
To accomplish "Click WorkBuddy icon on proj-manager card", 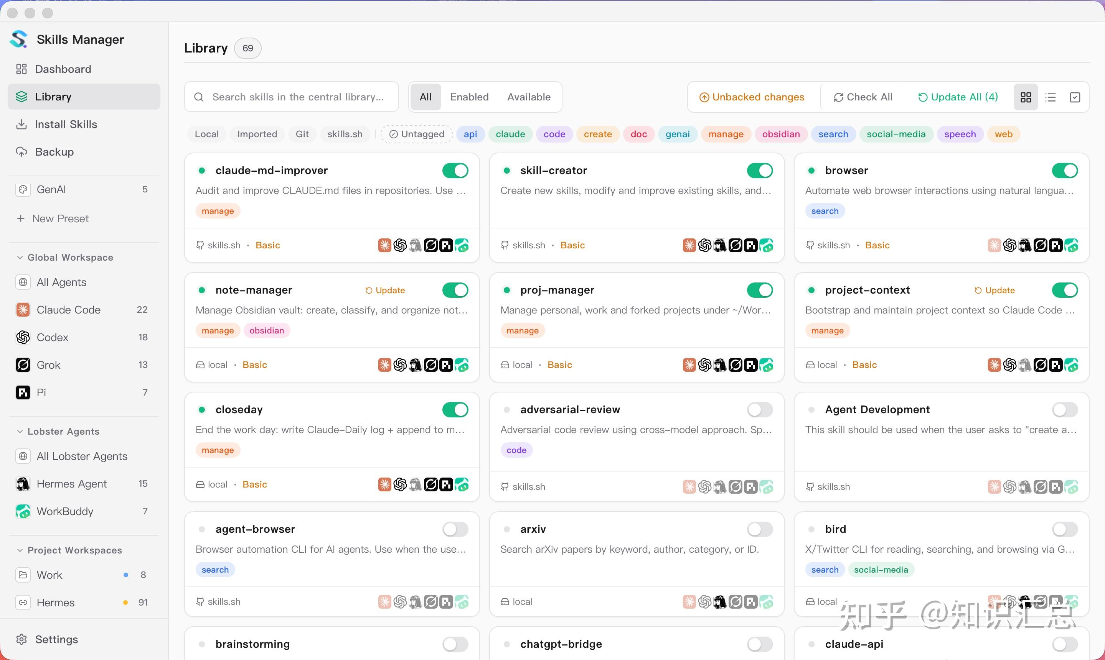I will (x=766, y=365).
